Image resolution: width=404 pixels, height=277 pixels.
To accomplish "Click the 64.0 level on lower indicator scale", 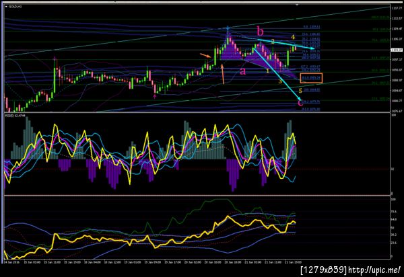I will [394, 220].
